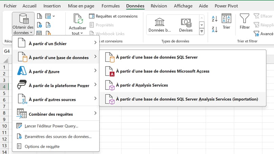Viewport: 274px width, 154px height.
Task: Click the From Table/Range icon
Action: pos(39,33)
